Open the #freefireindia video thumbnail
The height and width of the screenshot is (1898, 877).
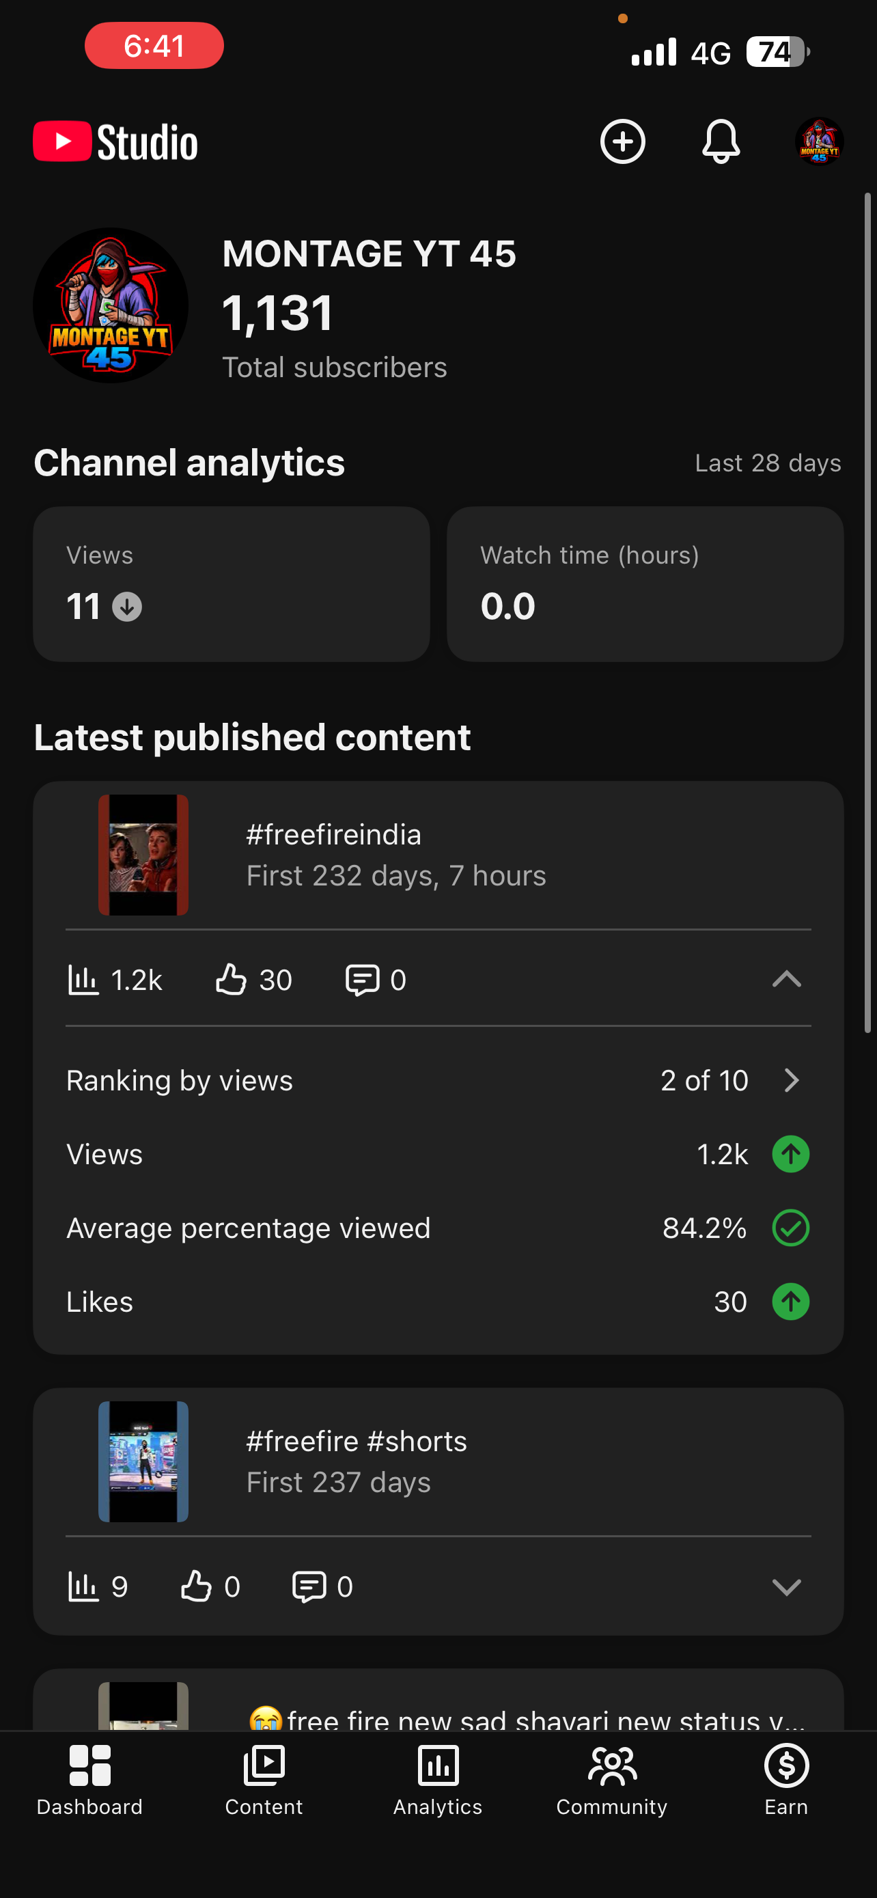click(143, 855)
